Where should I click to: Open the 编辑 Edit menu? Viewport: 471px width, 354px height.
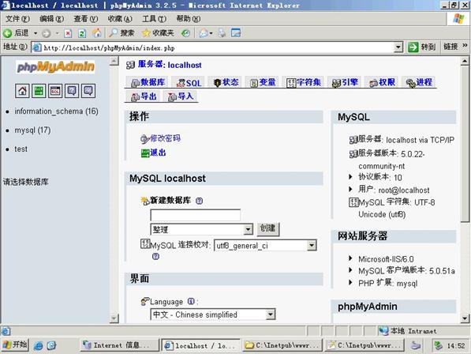51,19
